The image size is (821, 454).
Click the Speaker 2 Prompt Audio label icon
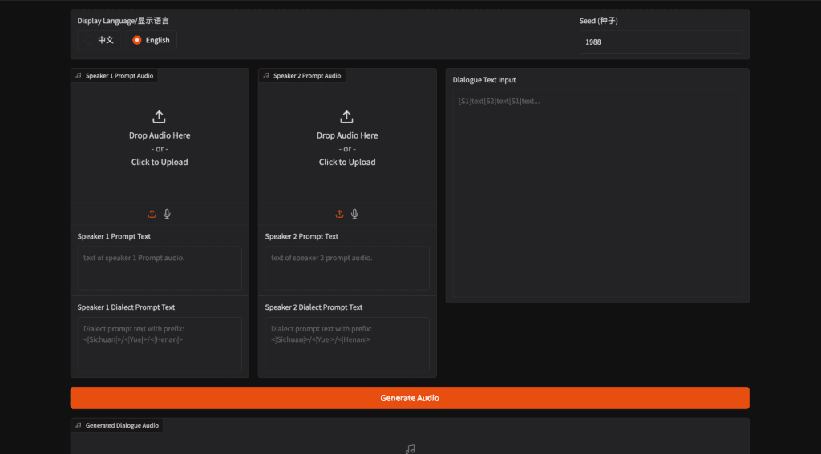pyautogui.click(x=266, y=76)
